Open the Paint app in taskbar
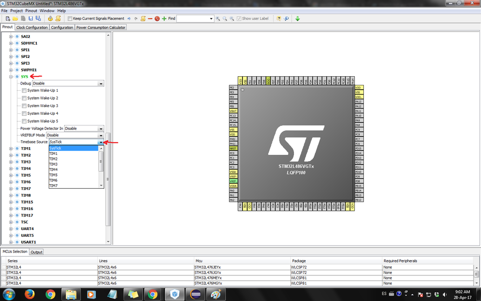481x301 pixels. pyautogui.click(x=215, y=294)
